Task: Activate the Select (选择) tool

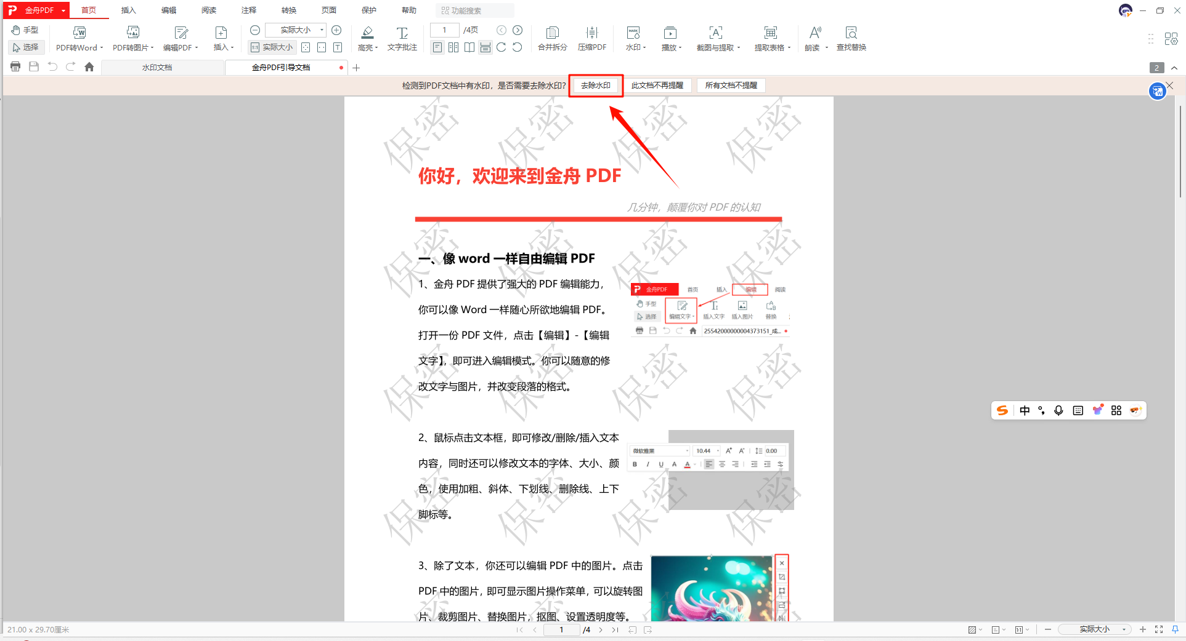Action: coord(25,47)
